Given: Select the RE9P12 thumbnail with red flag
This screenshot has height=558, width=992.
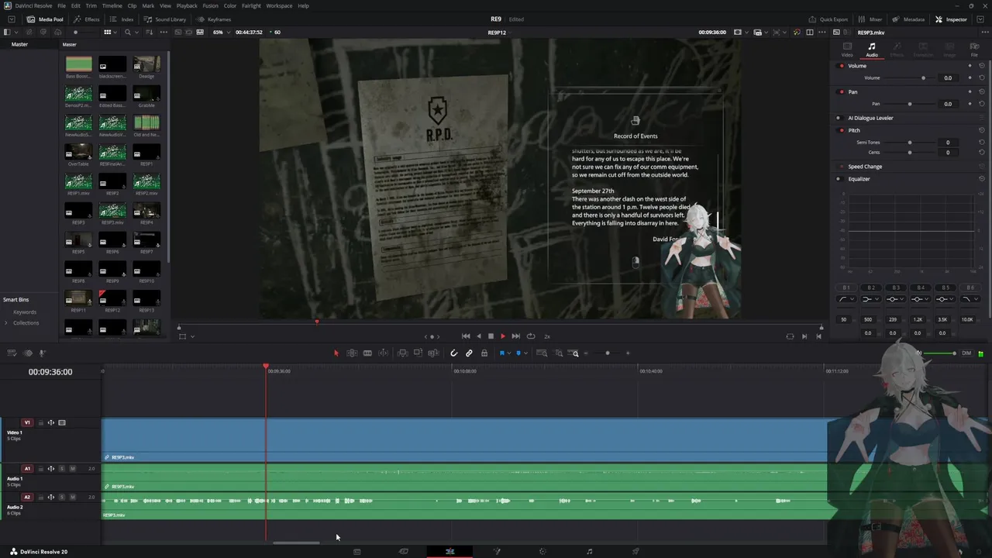Looking at the screenshot, I should click(x=112, y=298).
